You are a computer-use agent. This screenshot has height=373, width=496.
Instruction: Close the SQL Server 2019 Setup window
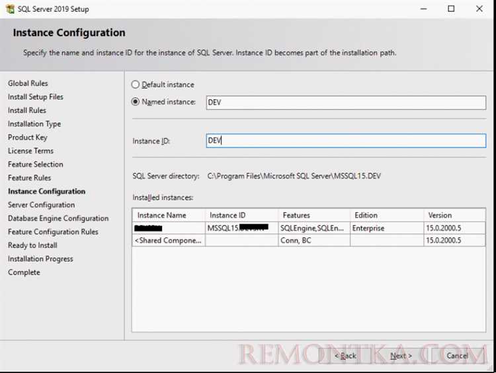point(479,9)
